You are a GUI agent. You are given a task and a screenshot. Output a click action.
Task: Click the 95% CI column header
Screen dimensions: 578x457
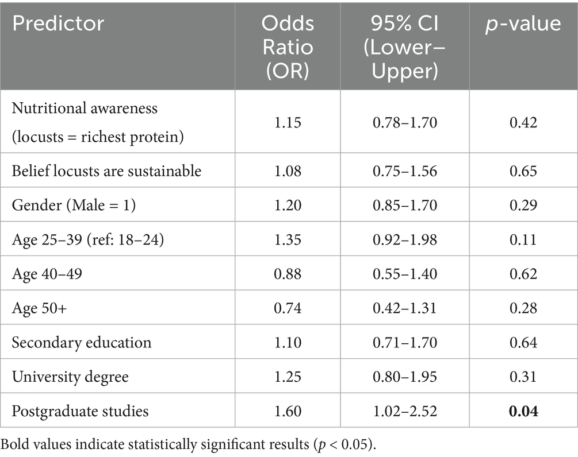[x=404, y=46]
